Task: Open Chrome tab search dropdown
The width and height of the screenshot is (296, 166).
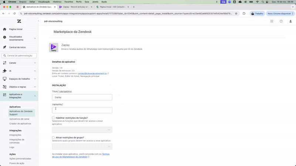Action: [x=293, y=7]
